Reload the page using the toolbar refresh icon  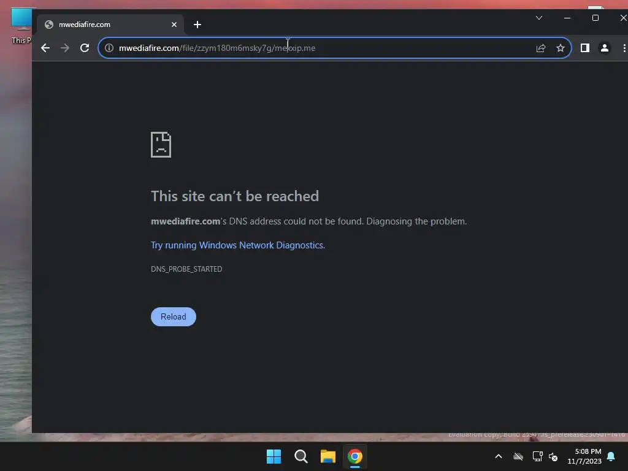pyautogui.click(x=85, y=48)
